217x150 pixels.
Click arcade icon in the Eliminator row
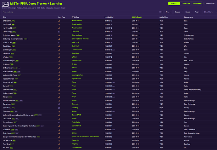click(x=59, y=54)
